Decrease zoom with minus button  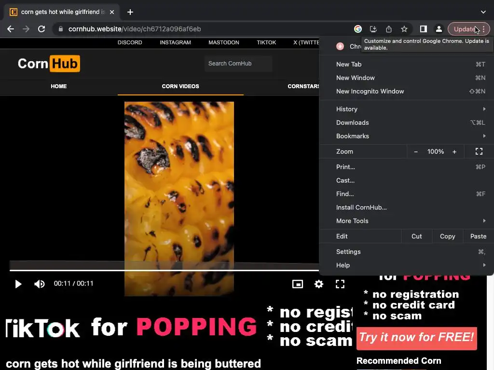(416, 152)
